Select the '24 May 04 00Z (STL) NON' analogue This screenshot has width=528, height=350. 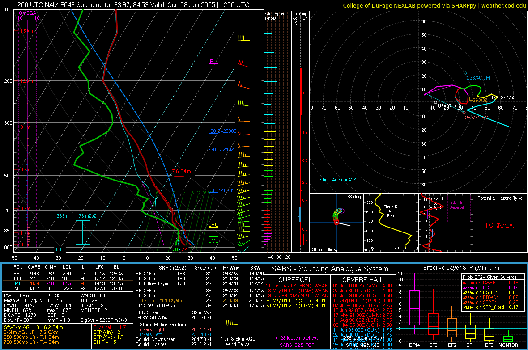[x=295, y=300]
